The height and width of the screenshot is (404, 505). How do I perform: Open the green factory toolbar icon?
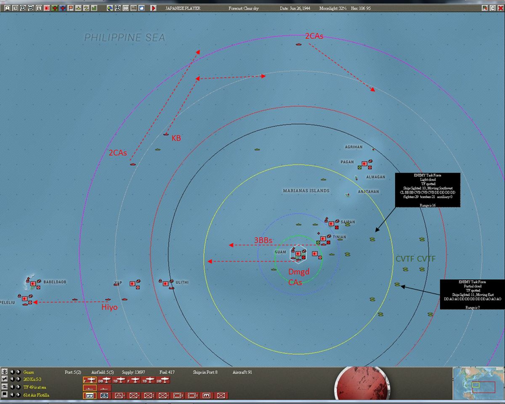pyautogui.click(x=94, y=8)
